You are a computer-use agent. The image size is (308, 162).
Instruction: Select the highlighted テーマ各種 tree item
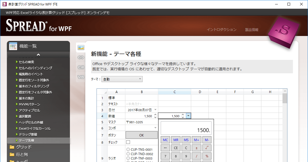click(38, 141)
